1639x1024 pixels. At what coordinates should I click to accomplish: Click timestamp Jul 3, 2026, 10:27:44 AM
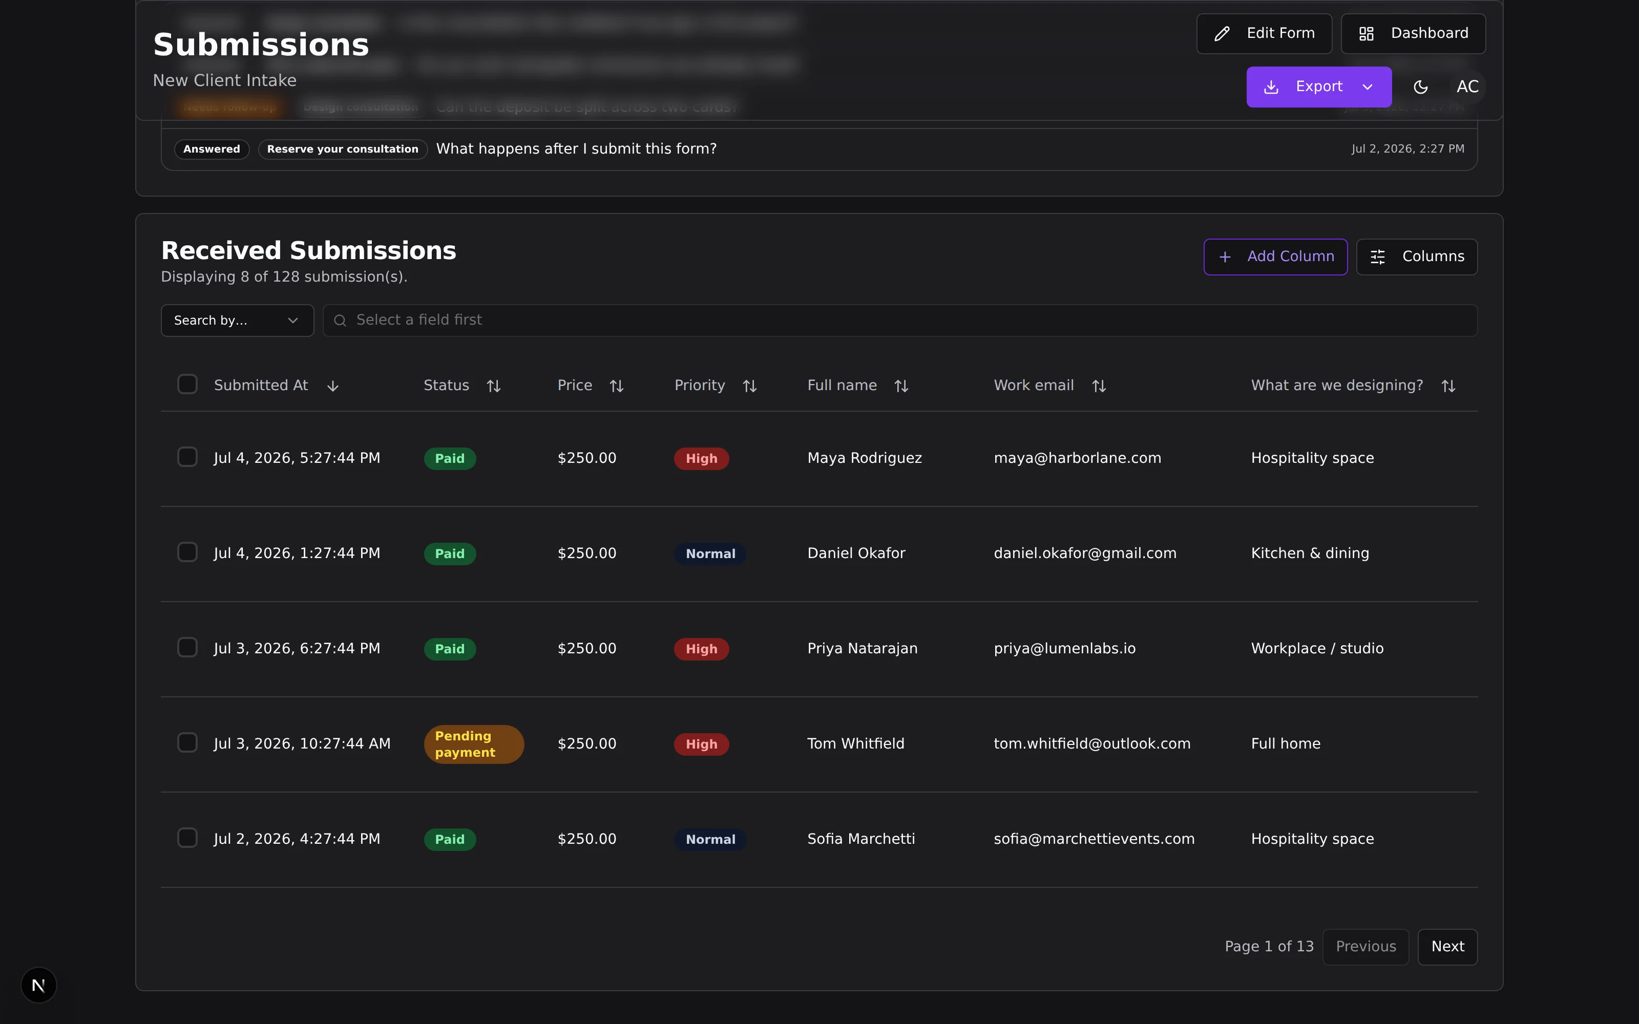(x=302, y=743)
